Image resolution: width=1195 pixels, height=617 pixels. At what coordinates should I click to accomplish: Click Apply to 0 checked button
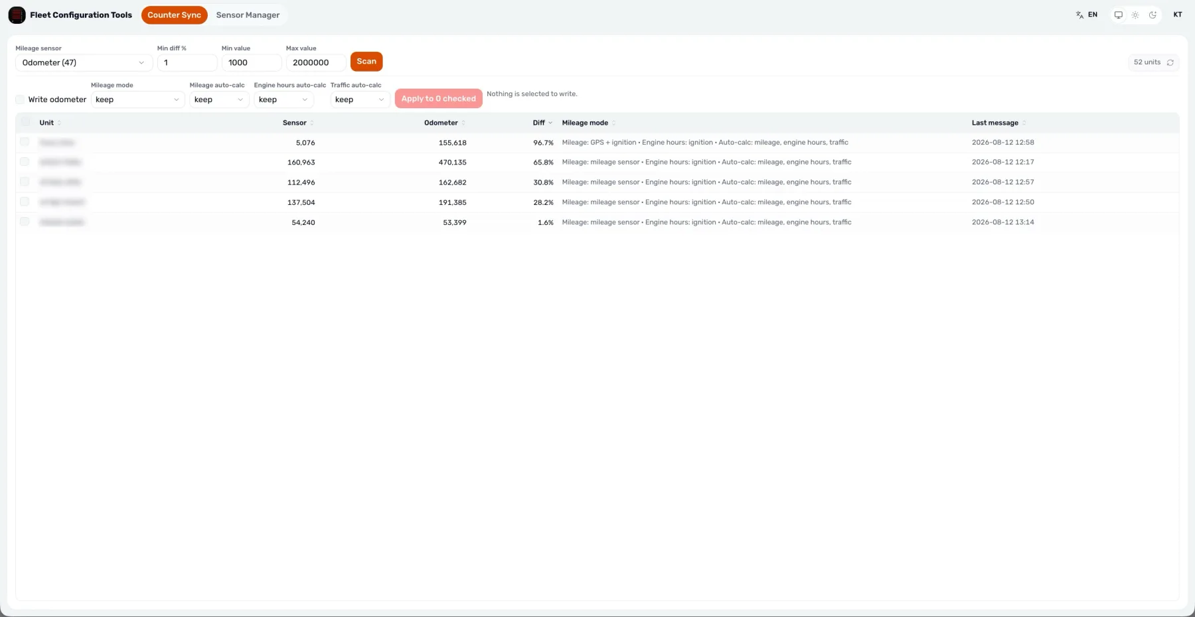coord(438,98)
